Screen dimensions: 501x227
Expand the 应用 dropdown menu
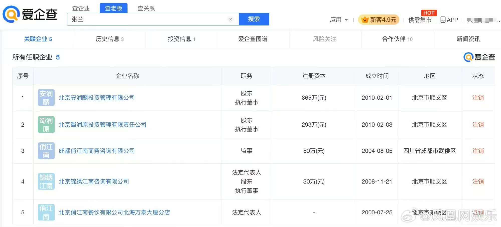(x=339, y=20)
